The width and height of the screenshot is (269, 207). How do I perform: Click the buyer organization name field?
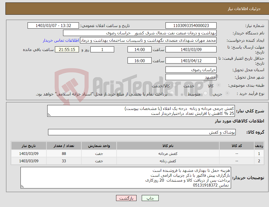click(140, 33)
